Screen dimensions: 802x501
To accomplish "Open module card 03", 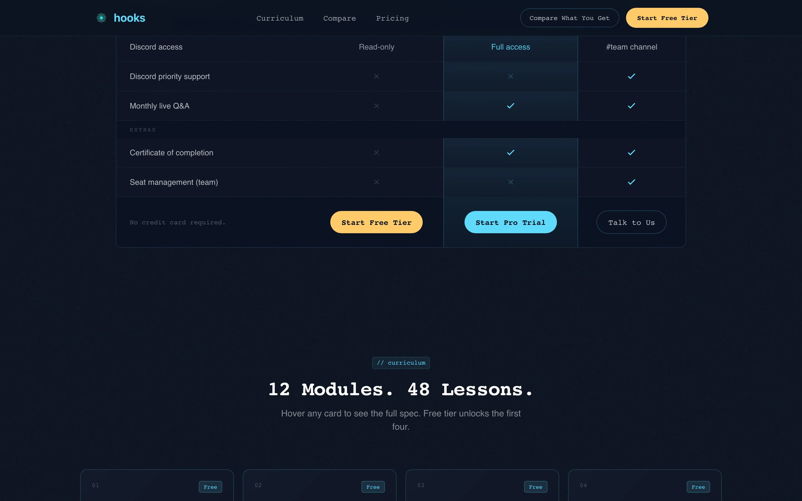I will point(482,485).
